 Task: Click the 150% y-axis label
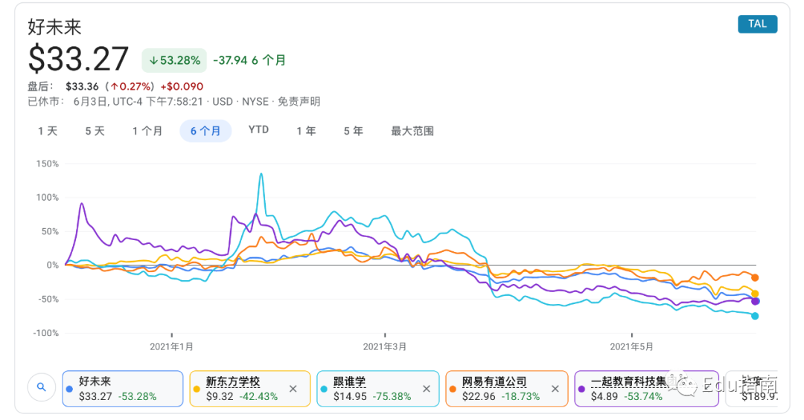pyautogui.click(x=47, y=164)
